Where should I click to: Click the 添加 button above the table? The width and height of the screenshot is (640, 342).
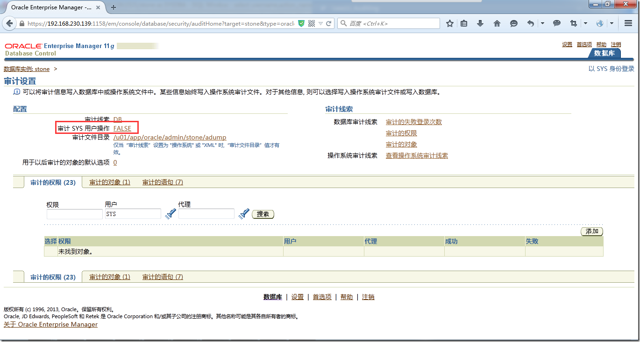(592, 231)
